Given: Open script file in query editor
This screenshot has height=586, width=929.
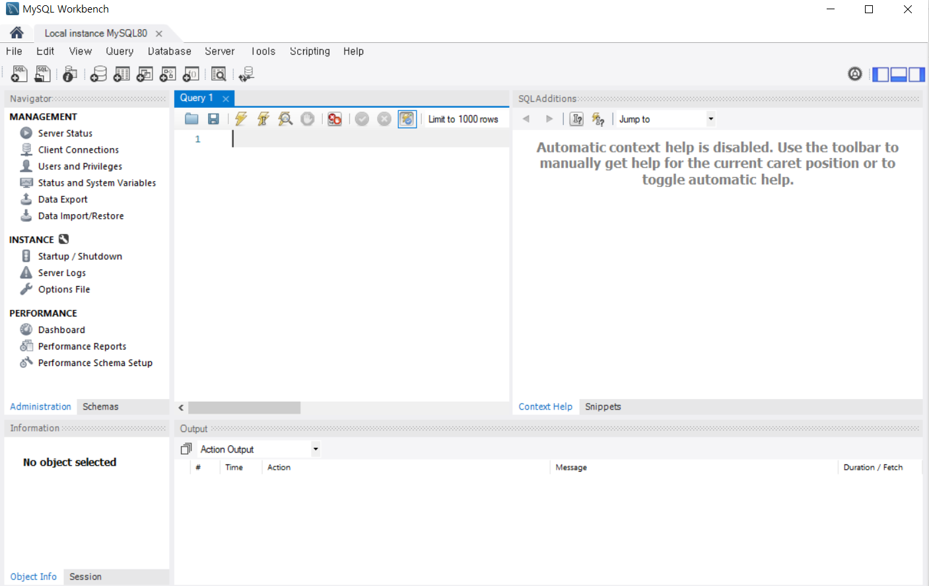Looking at the screenshot, I should 191,119.
